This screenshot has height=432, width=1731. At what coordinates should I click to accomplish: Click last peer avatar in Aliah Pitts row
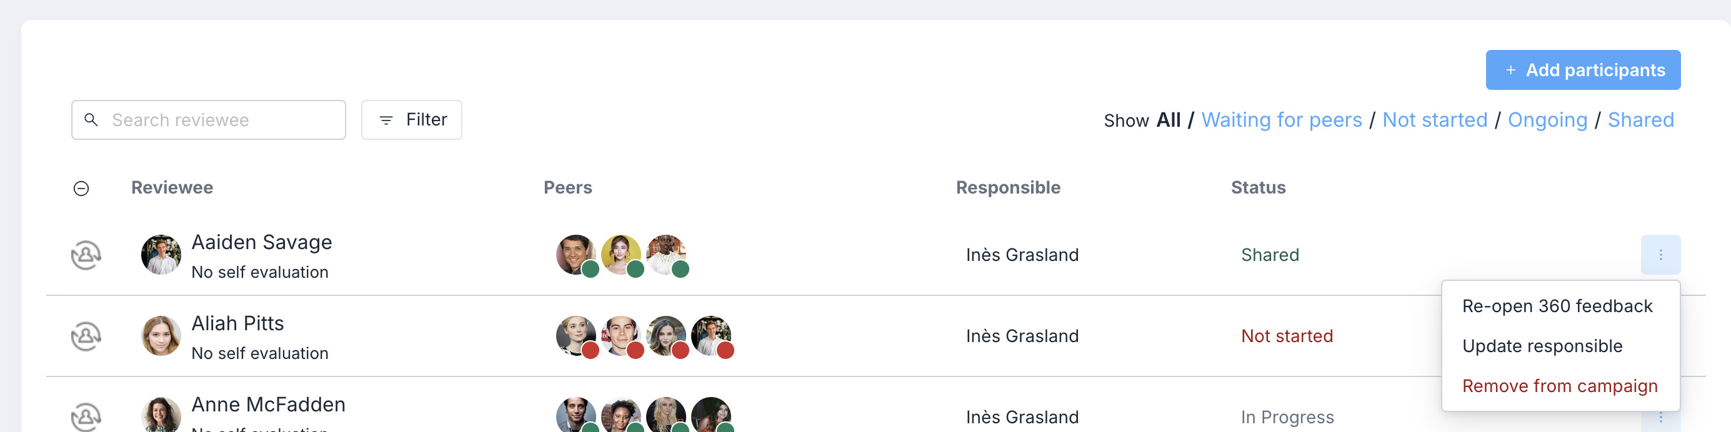click(x=711, y=336)
